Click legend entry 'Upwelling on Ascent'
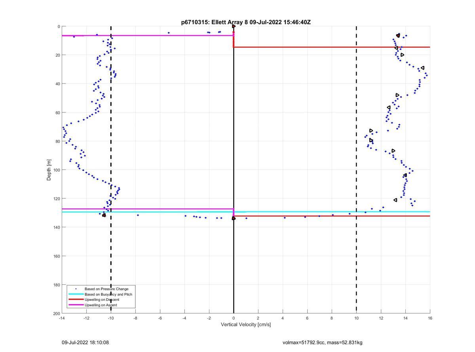Viewport: 475px width, 352px height. pos(101,305)
